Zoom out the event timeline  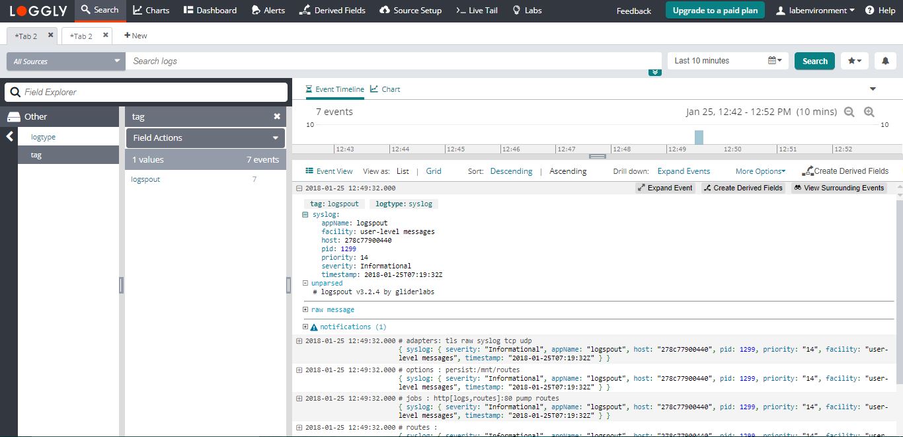click(x=849, y=112)
